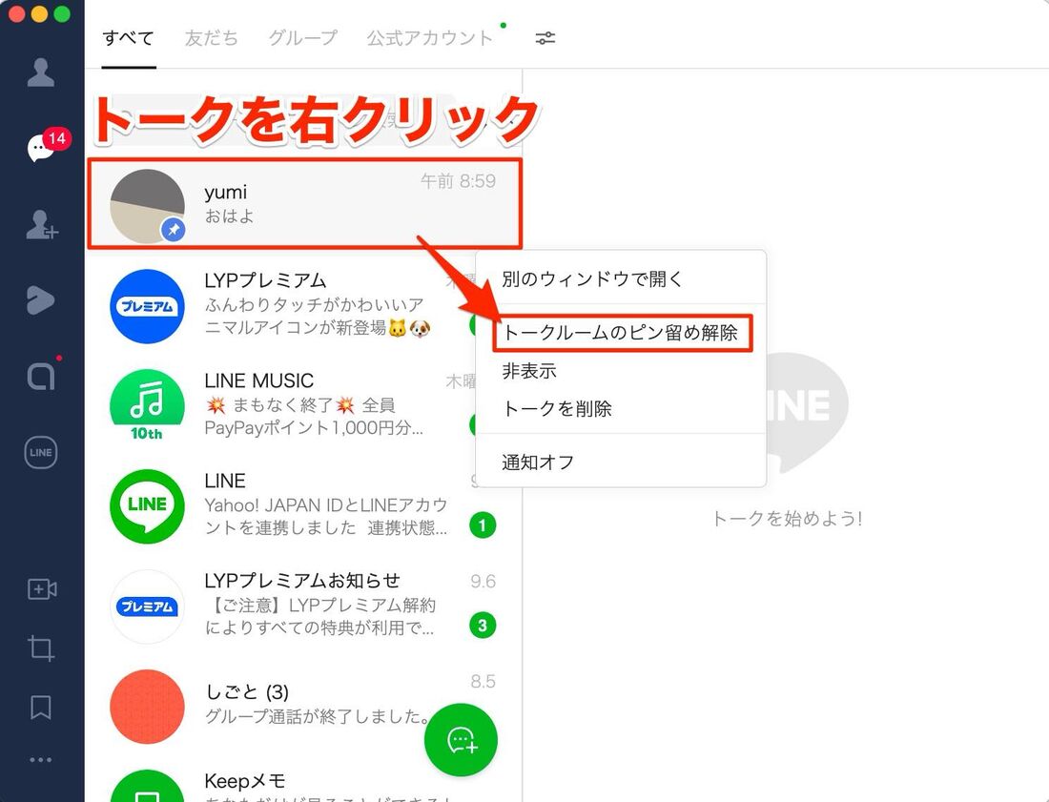Image resolution: width=1049 pixels, height=802 pixels.
Task: Open Chats icon with 14 badge
Action: click(x=41, y=149)
